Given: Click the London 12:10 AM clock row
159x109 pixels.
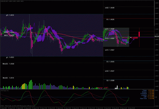Looking at the screenshot, I should pyautogui.click(x=148, y=95).
